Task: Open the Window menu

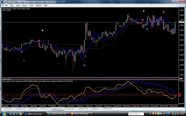Action: click(x=39, y=5)
